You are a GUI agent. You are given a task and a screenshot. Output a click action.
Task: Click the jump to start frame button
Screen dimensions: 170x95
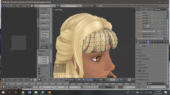84,87
